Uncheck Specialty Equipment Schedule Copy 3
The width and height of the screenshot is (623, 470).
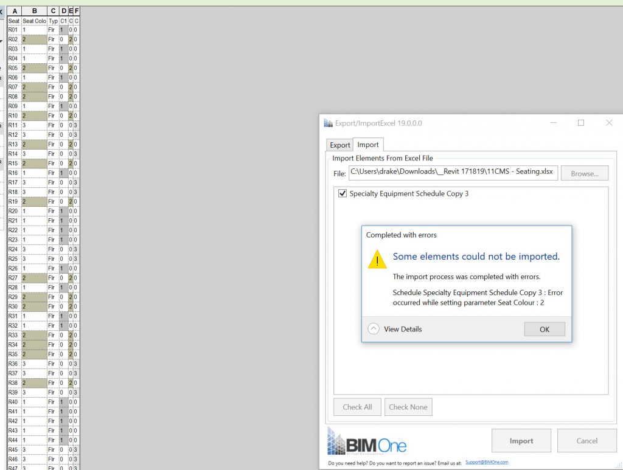click(342, 194)
